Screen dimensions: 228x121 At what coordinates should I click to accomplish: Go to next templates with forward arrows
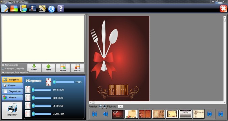point(210,114)
